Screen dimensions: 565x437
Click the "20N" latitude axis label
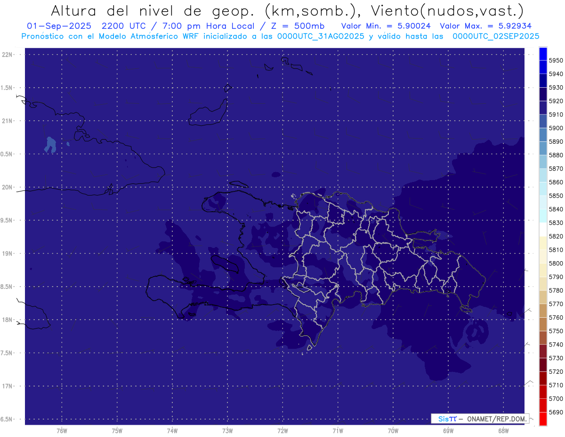pyautogui.click(x=8, y=188)
